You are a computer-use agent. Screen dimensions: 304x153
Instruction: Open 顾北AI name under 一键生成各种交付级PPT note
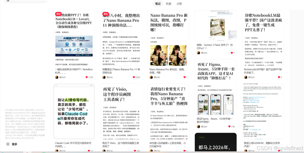click(x=62, y=77)
